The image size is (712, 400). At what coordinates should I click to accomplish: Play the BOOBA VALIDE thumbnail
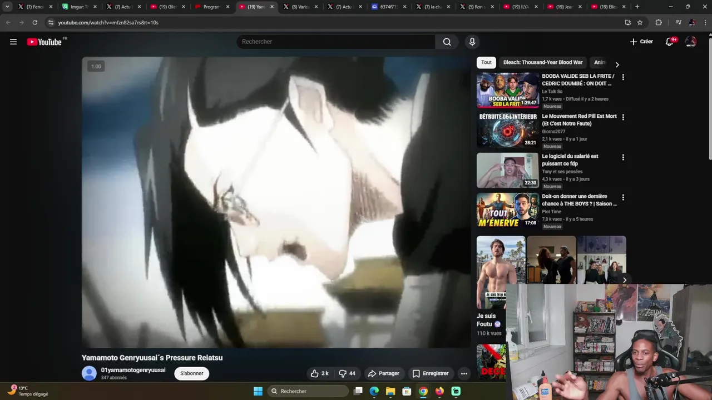coord(507,90)
